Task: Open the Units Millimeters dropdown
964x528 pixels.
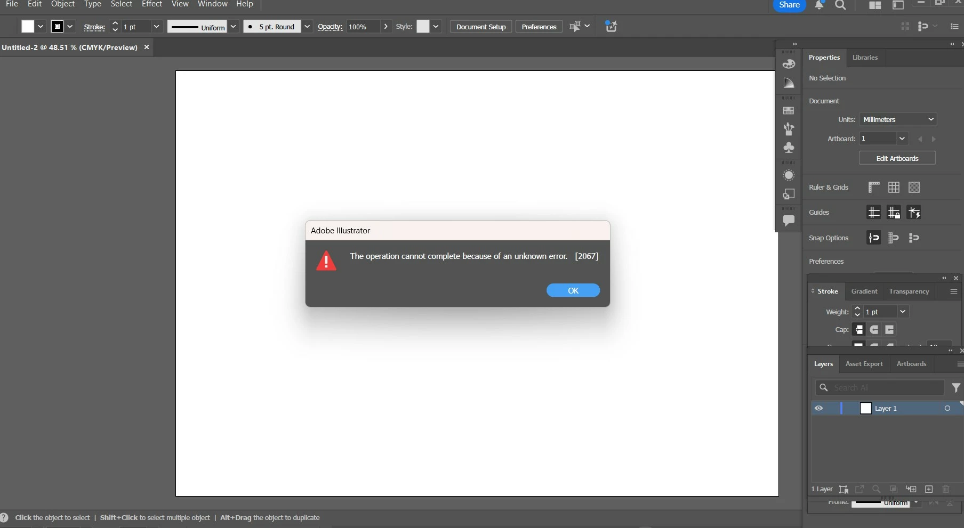Action: click(x=898, y=119)
